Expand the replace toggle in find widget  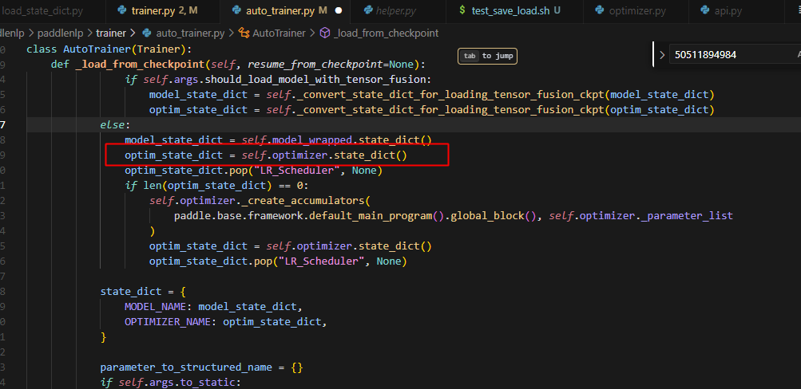[x=661, y=55]
